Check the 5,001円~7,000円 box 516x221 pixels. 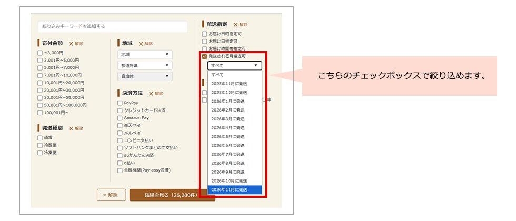pos(40,68)
